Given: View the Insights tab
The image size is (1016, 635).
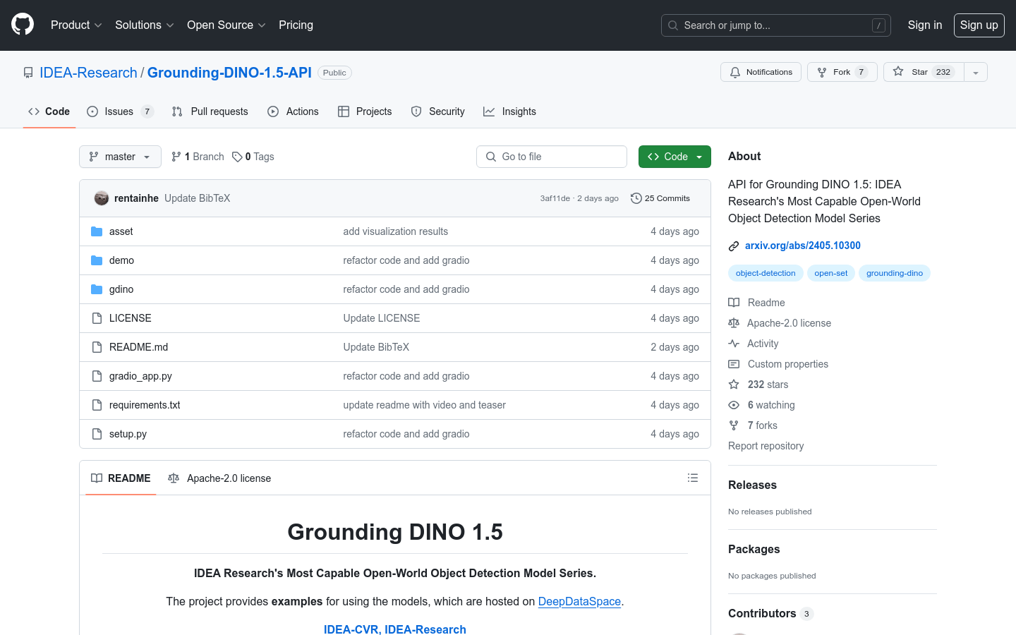Looking at the screenshot, I should (509, 111).
